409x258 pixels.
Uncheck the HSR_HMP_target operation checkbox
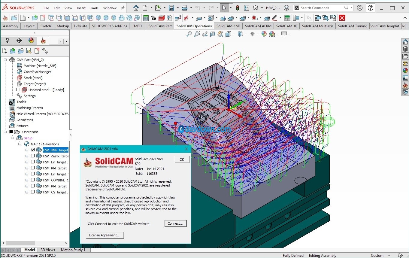[x=33, y=150]
